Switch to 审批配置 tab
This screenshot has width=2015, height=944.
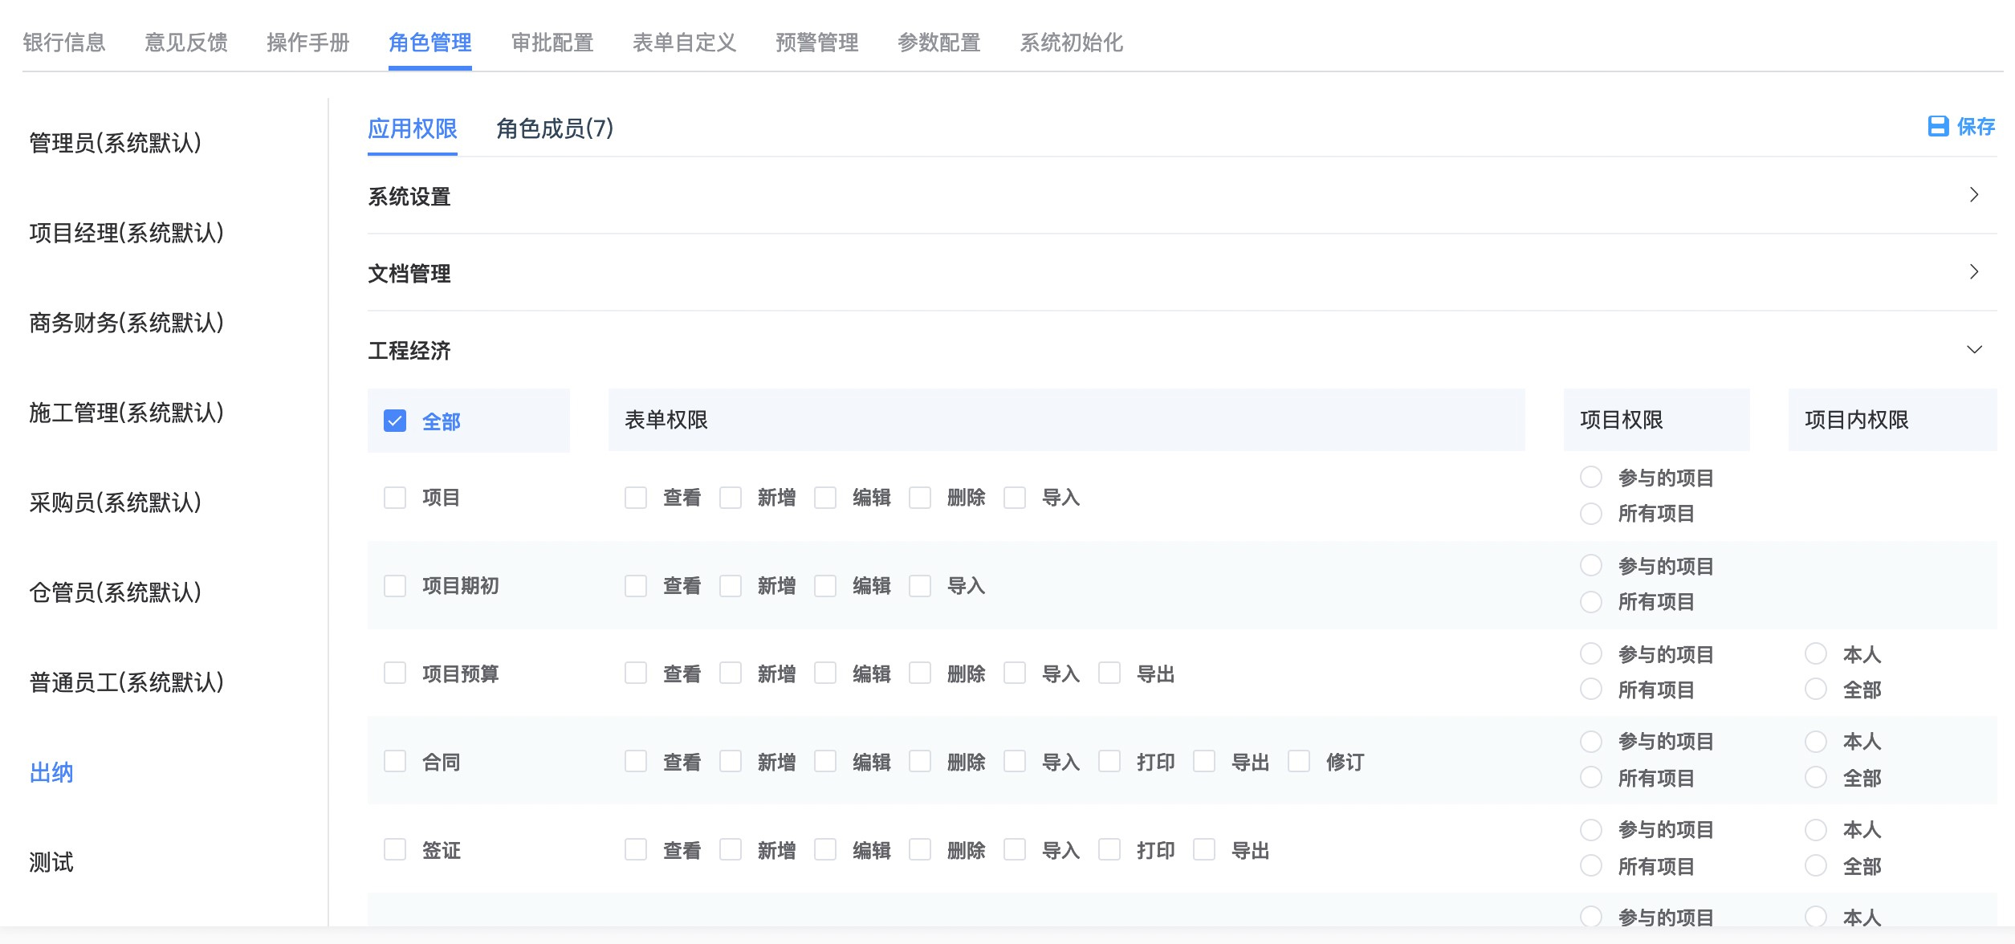point(552,43)
